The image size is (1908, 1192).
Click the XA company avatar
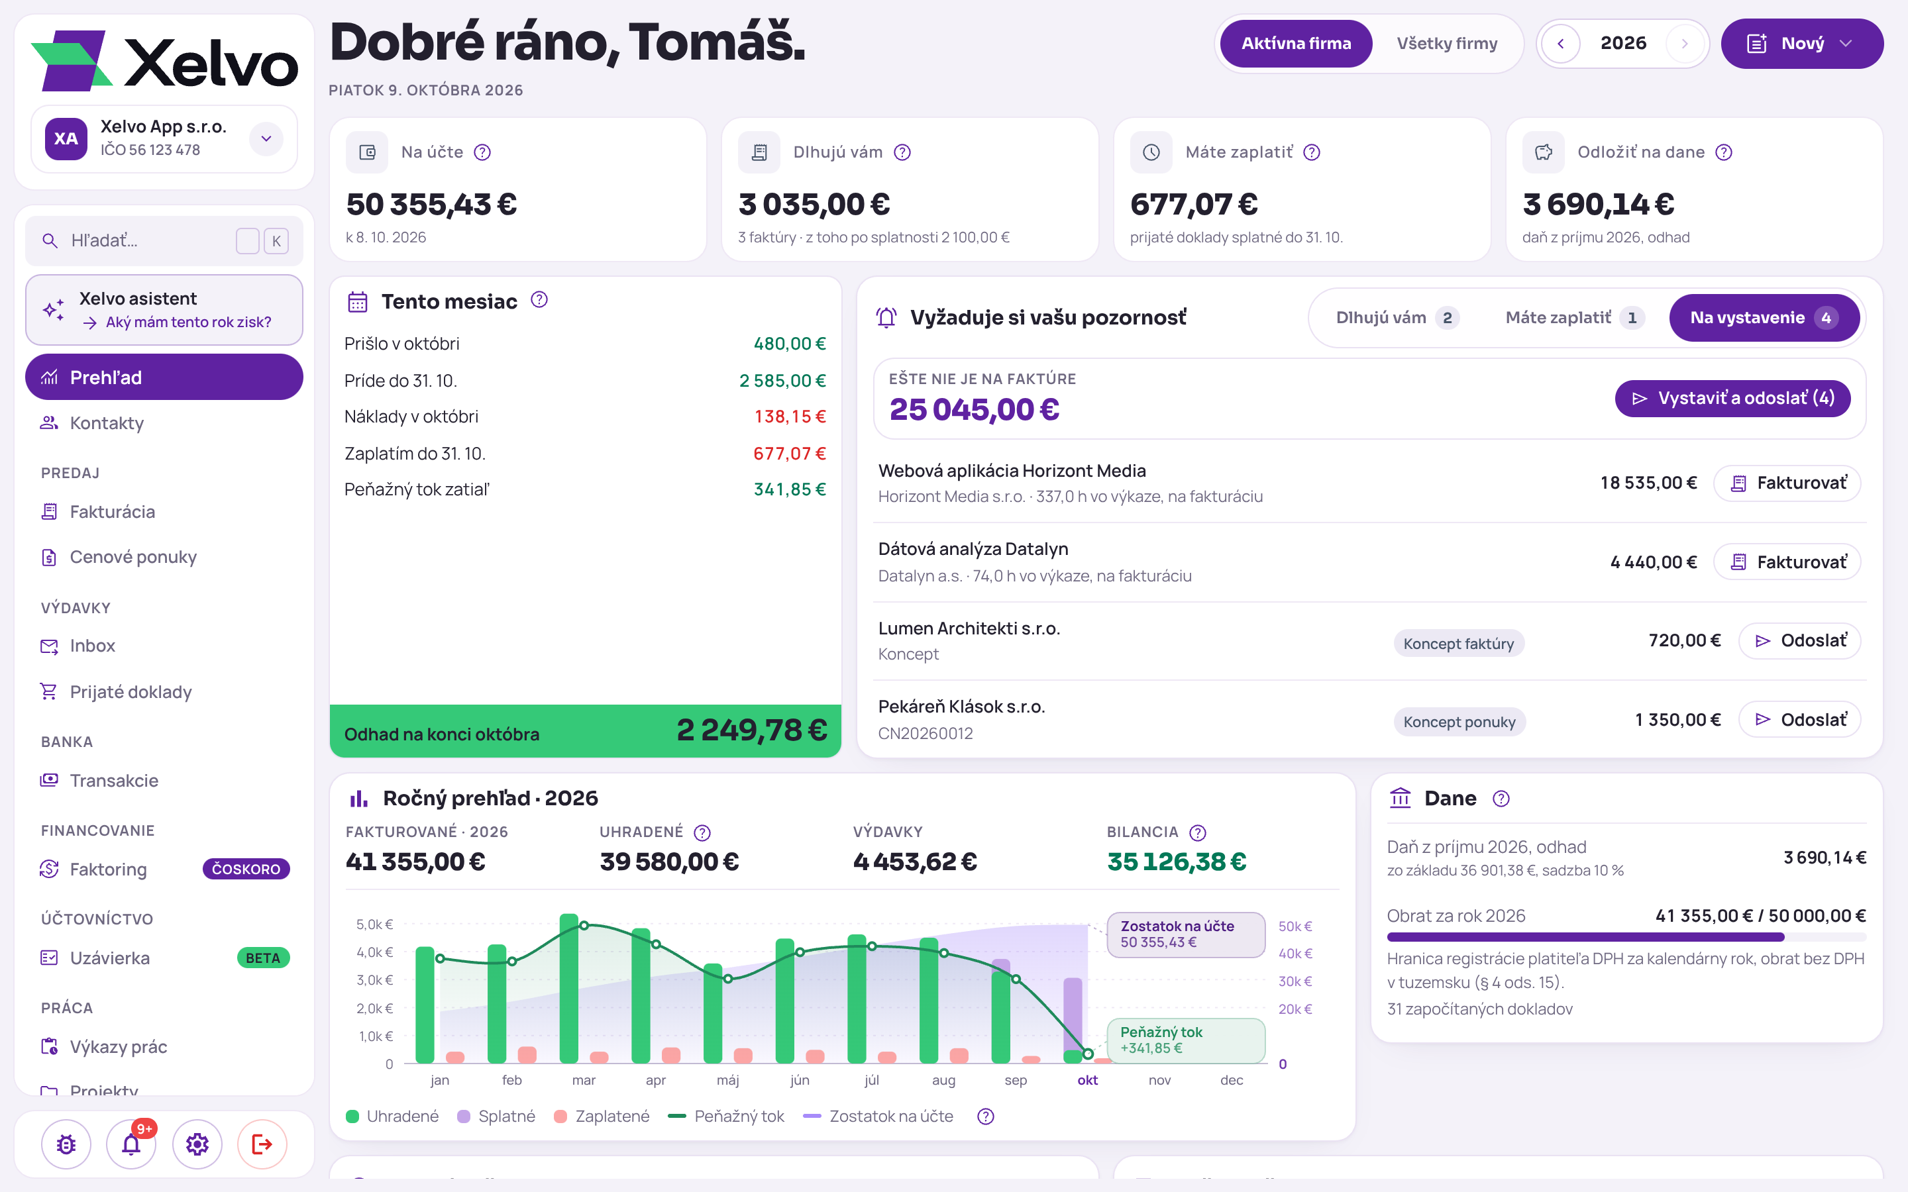click(66, 139)
